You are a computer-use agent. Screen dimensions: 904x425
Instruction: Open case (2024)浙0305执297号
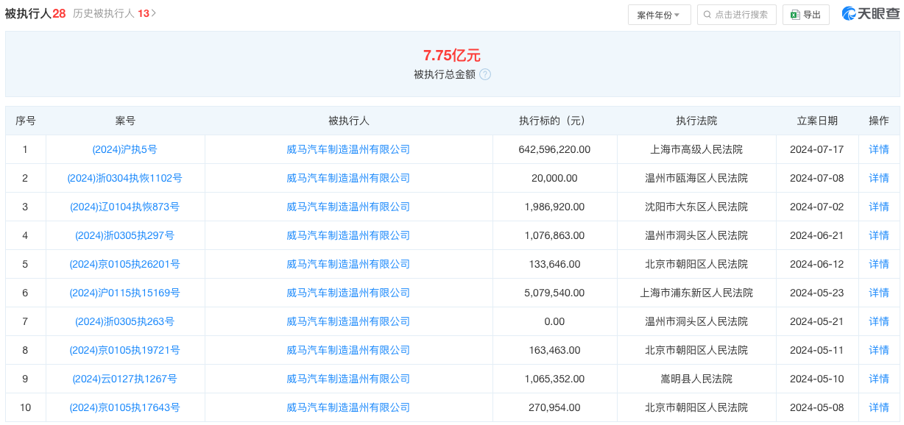click(125, 235)
